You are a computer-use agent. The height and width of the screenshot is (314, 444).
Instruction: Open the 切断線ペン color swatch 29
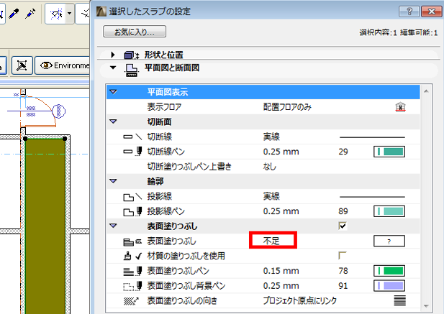389,152
